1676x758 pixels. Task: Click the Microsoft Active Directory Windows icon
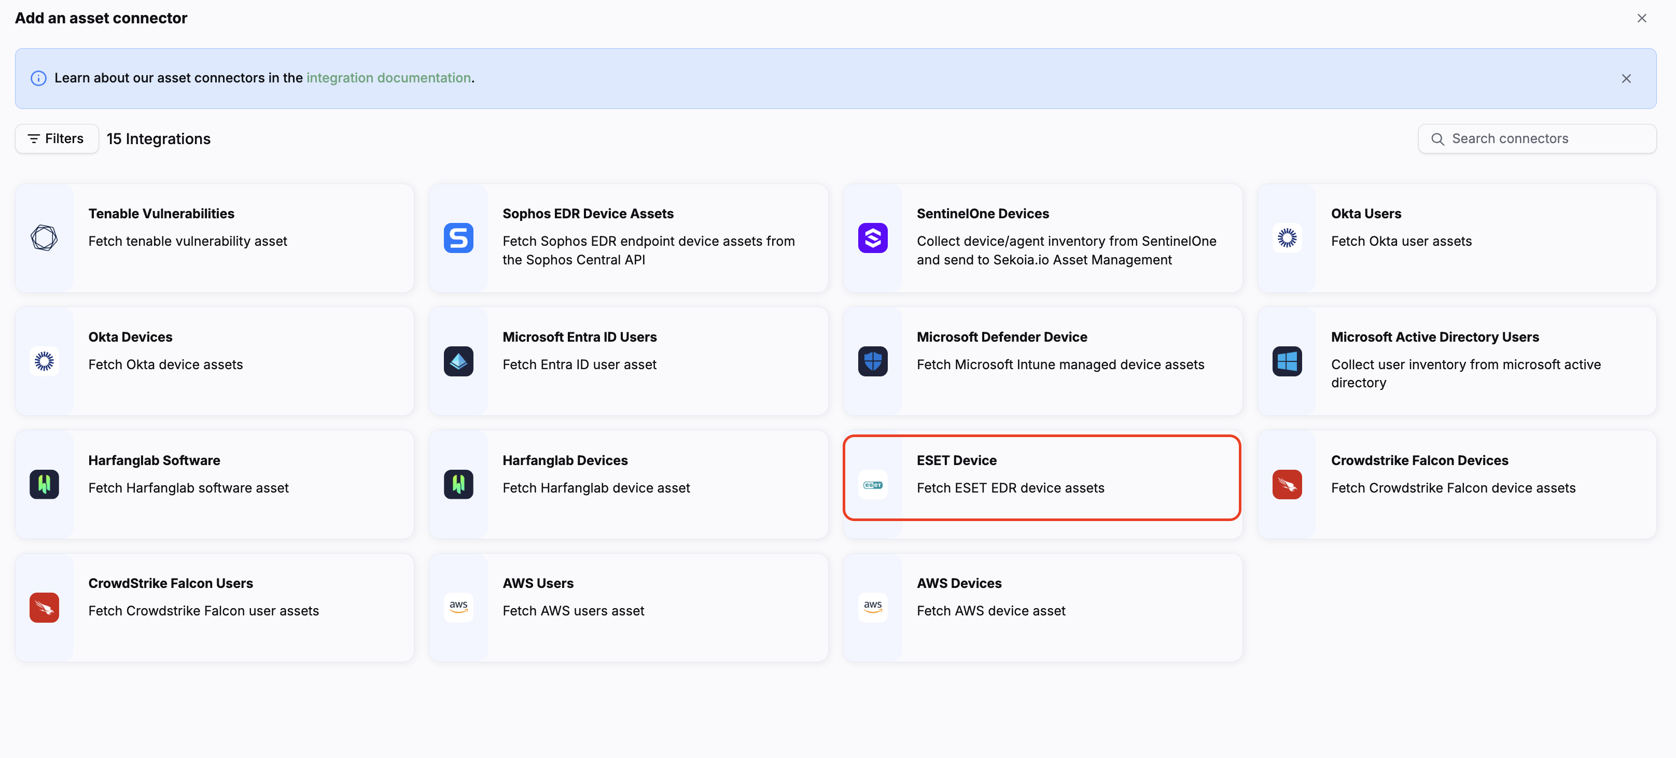tap(1287, 361)
